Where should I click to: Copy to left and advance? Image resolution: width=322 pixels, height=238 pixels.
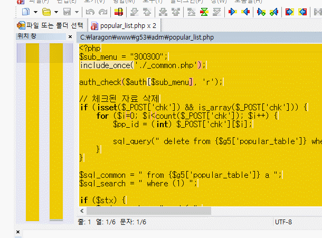pyautogui.click(x=274, y=12)
